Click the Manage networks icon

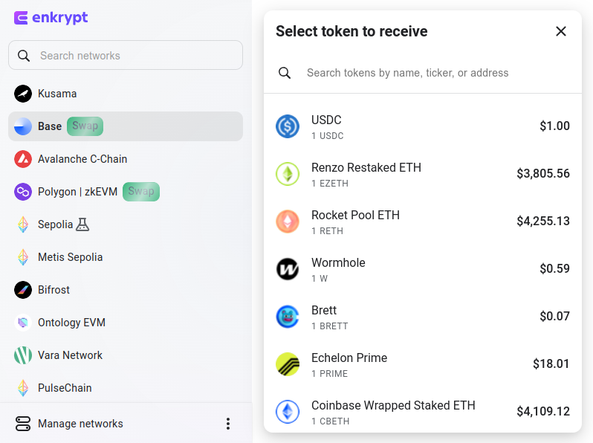coord(23,424)
